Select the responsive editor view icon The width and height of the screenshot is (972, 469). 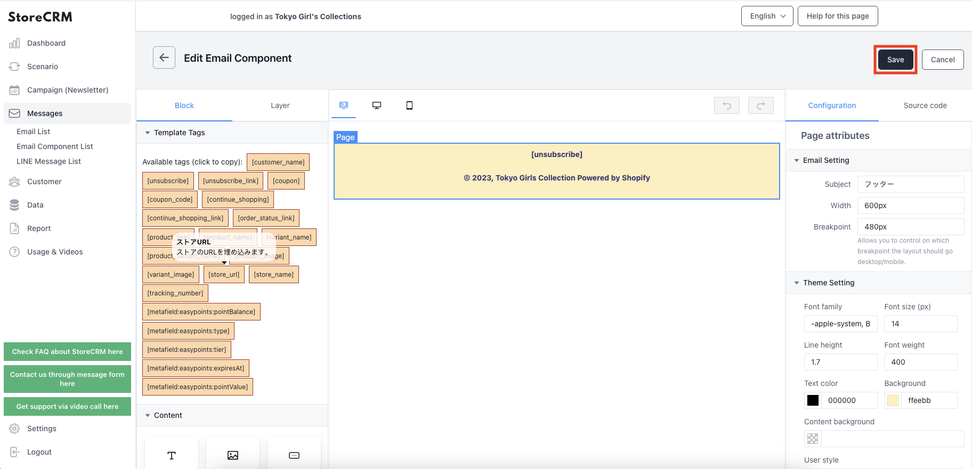(x=344, y=105)
